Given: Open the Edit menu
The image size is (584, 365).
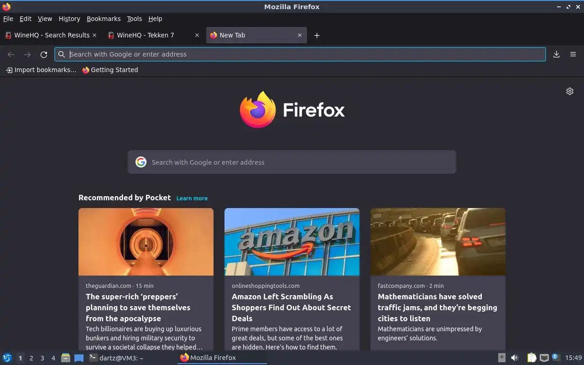Looking at the screenshot, I should tap(26, 19).
